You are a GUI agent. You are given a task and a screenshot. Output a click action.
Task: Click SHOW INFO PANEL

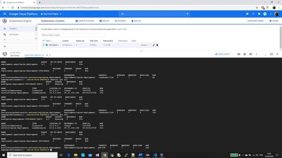[x=256, y=21]
